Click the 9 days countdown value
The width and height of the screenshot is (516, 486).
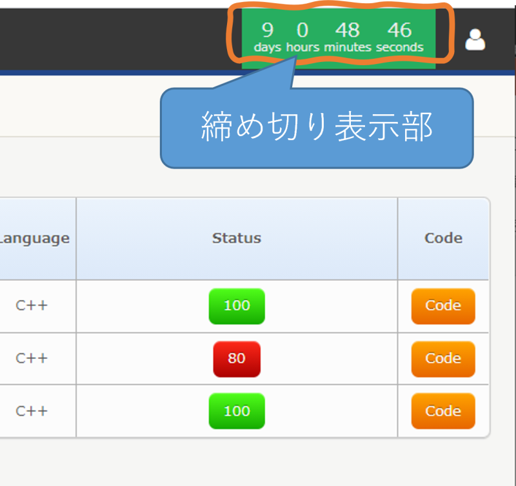point(267,30)
